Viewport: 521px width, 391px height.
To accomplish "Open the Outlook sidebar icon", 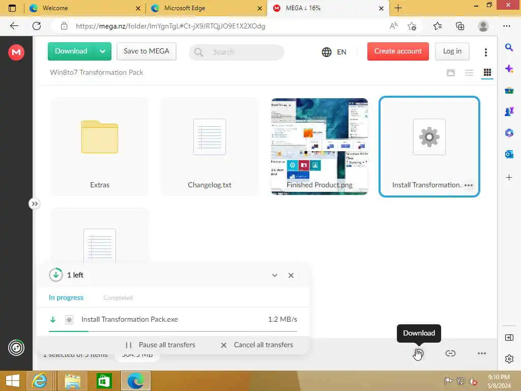I will tap(509, 154).
